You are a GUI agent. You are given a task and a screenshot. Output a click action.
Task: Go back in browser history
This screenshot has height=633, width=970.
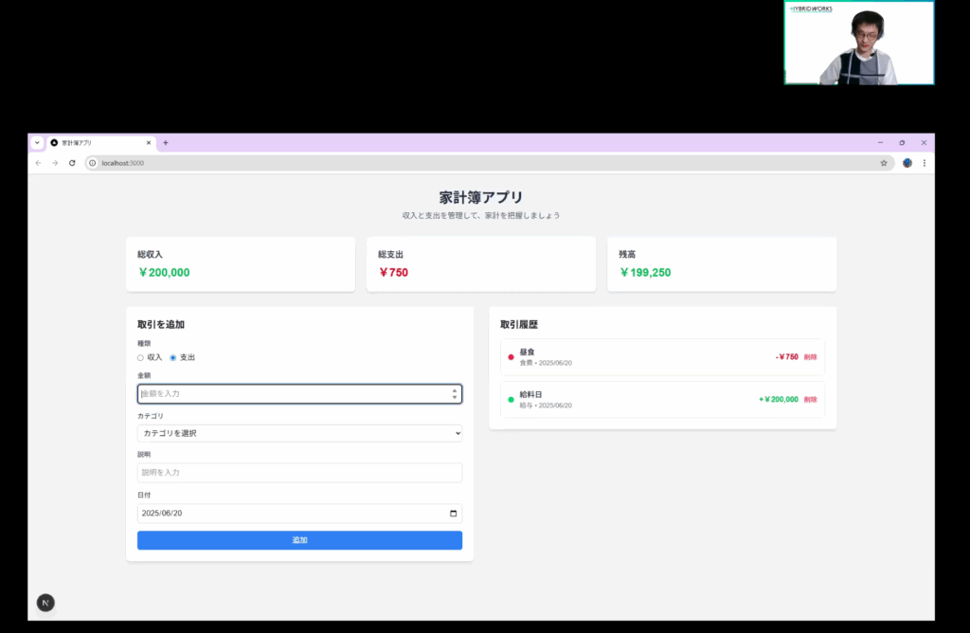click(38, 163)
